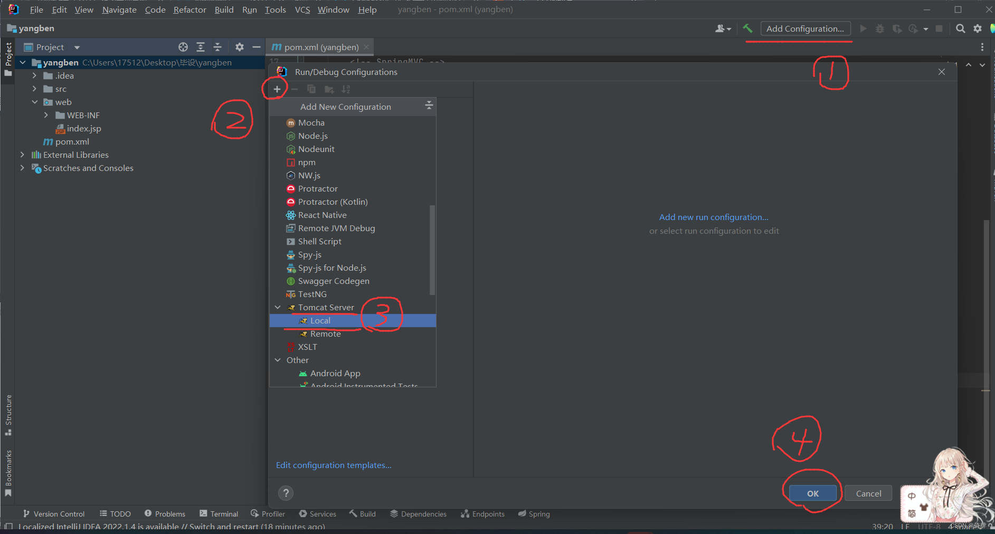
Task: Collapse the Tomcat Server group
Action: tap(278, 307)
